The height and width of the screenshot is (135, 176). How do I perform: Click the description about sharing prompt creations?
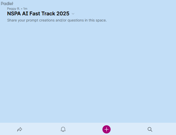tap(57, 20)
